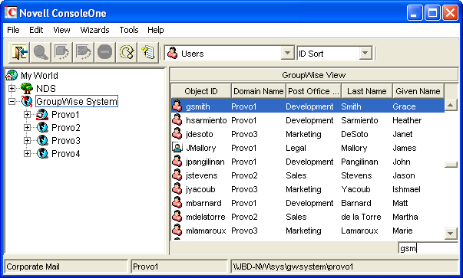Viewport: 463px width, 278px height.
Task: Select the GroupWise System tree label
Action: pos(77,101)
